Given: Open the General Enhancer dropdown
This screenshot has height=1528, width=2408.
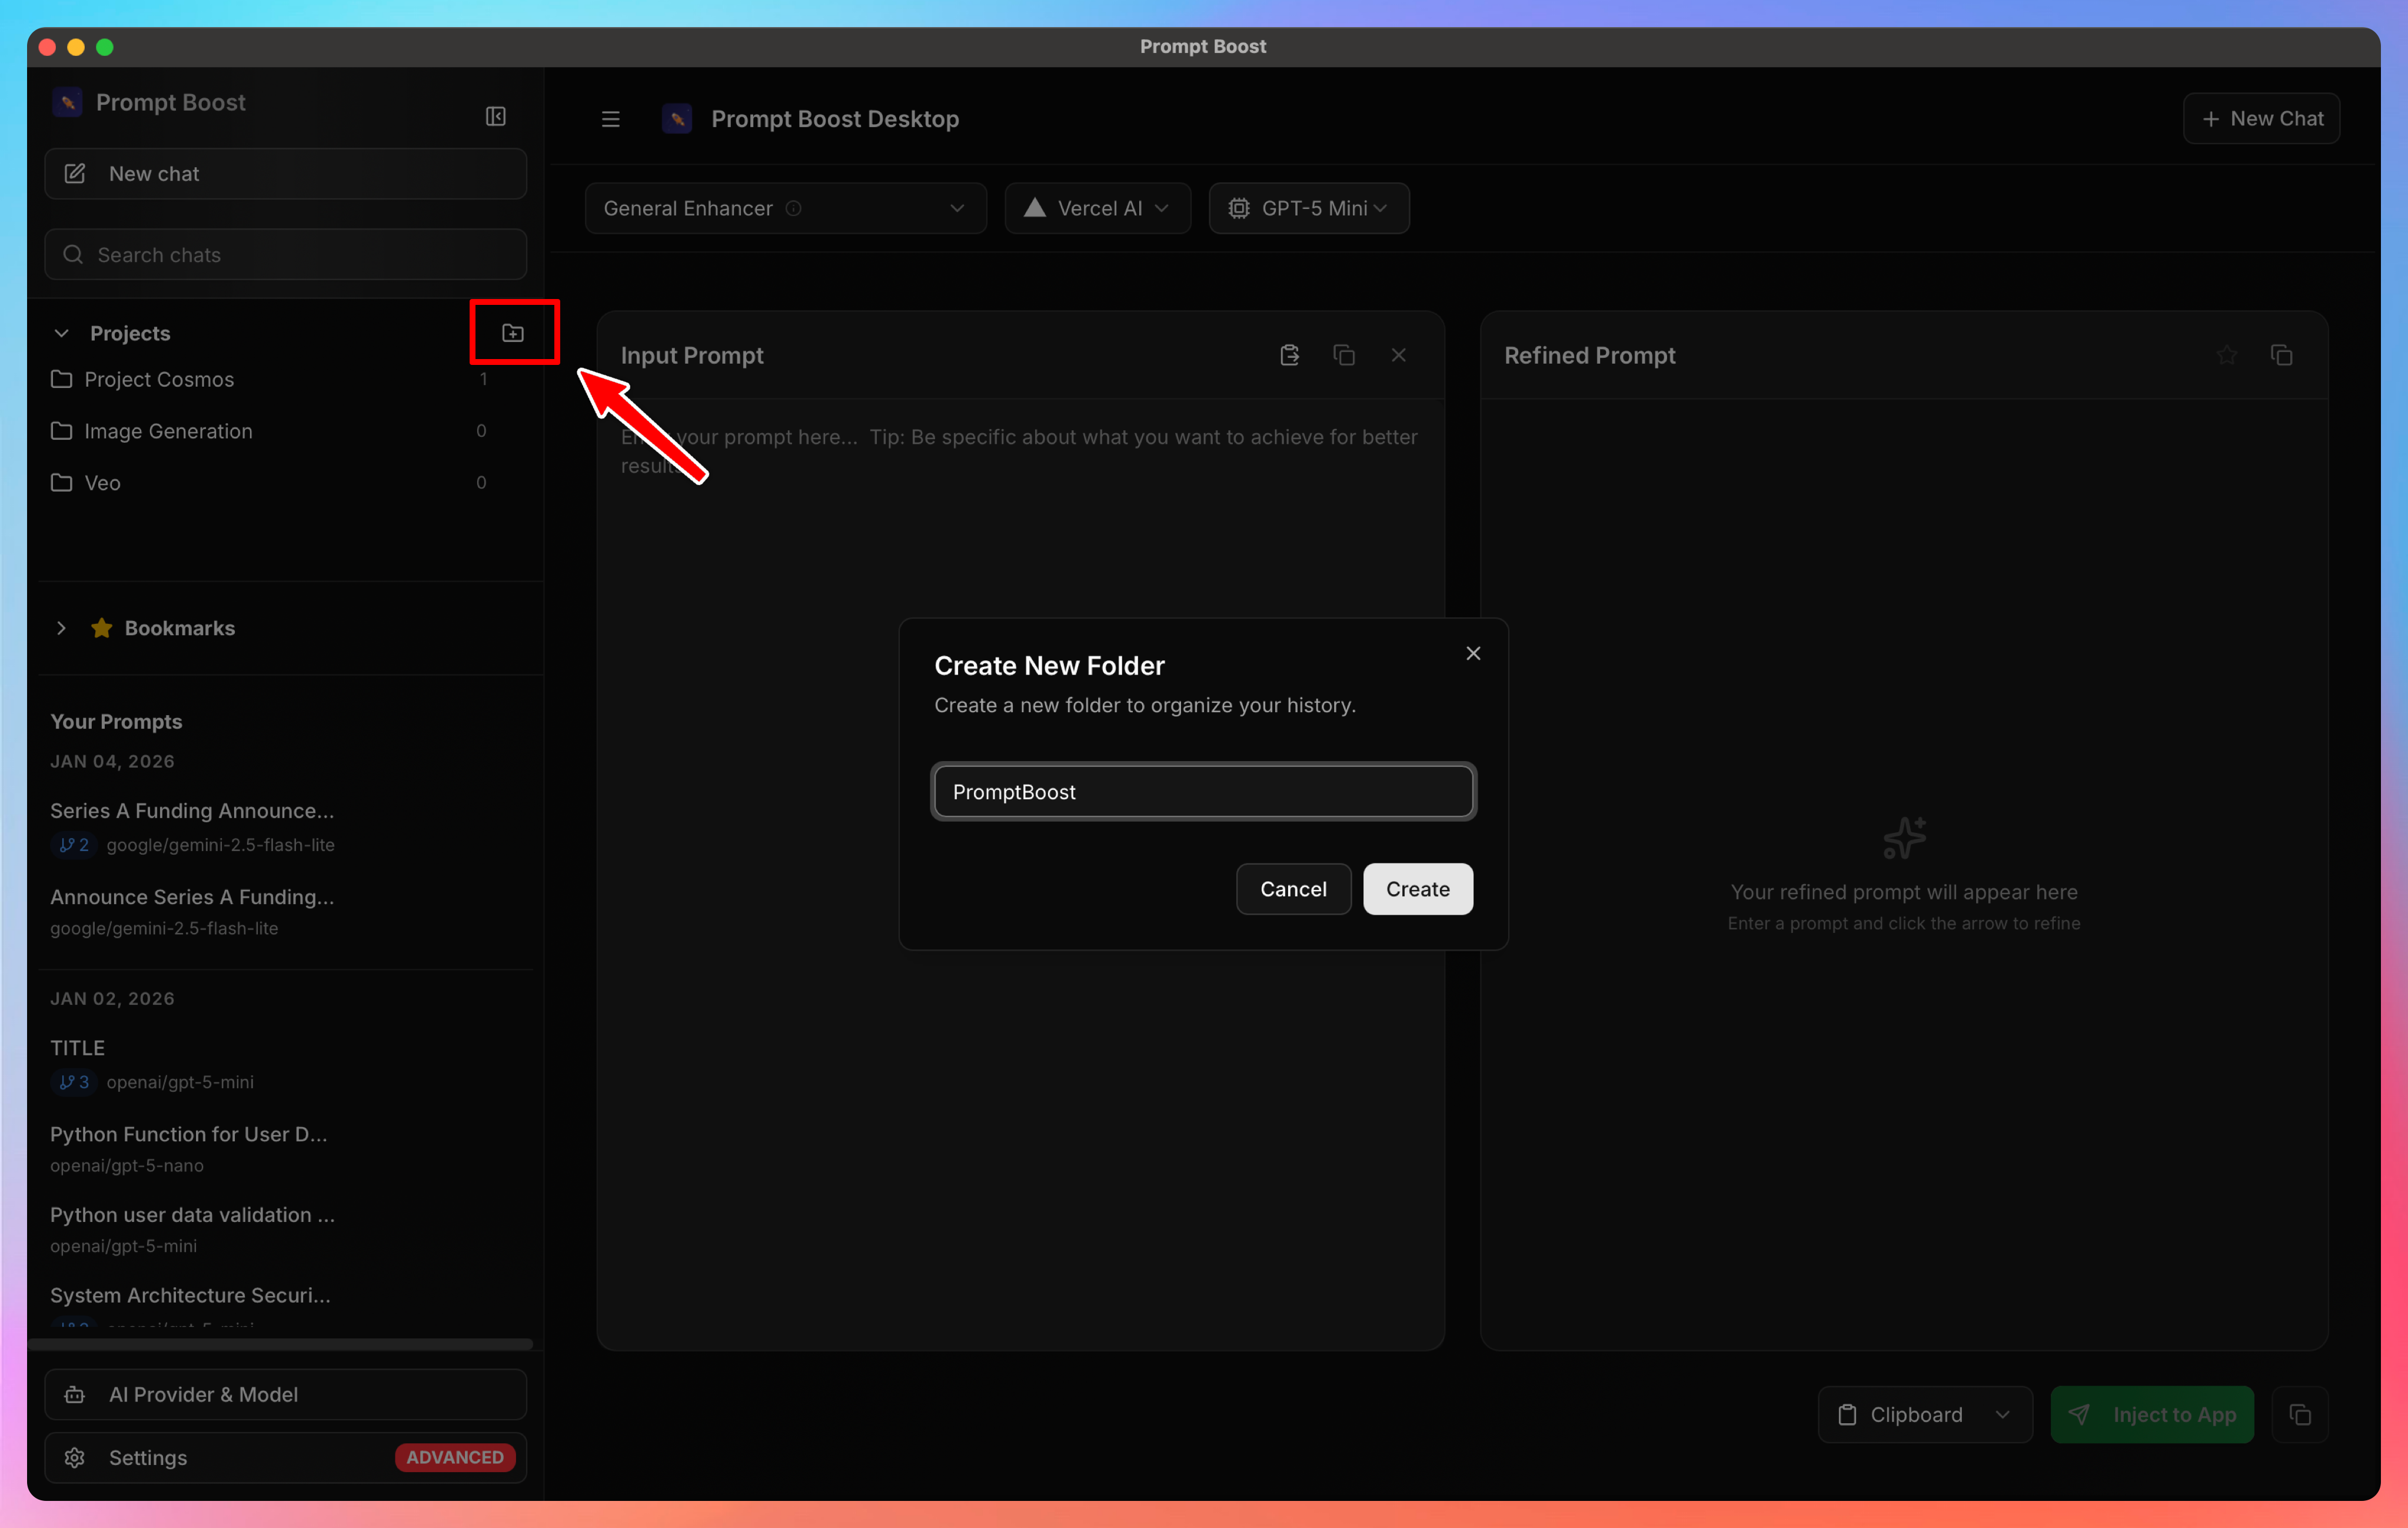Looking at the screenshot, I should click(x=785, y=208).
